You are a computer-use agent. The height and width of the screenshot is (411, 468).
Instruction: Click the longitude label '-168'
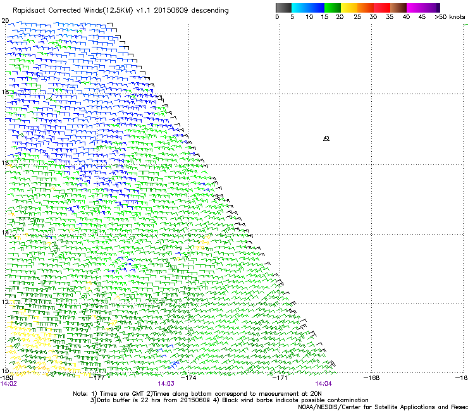point(372,378)
